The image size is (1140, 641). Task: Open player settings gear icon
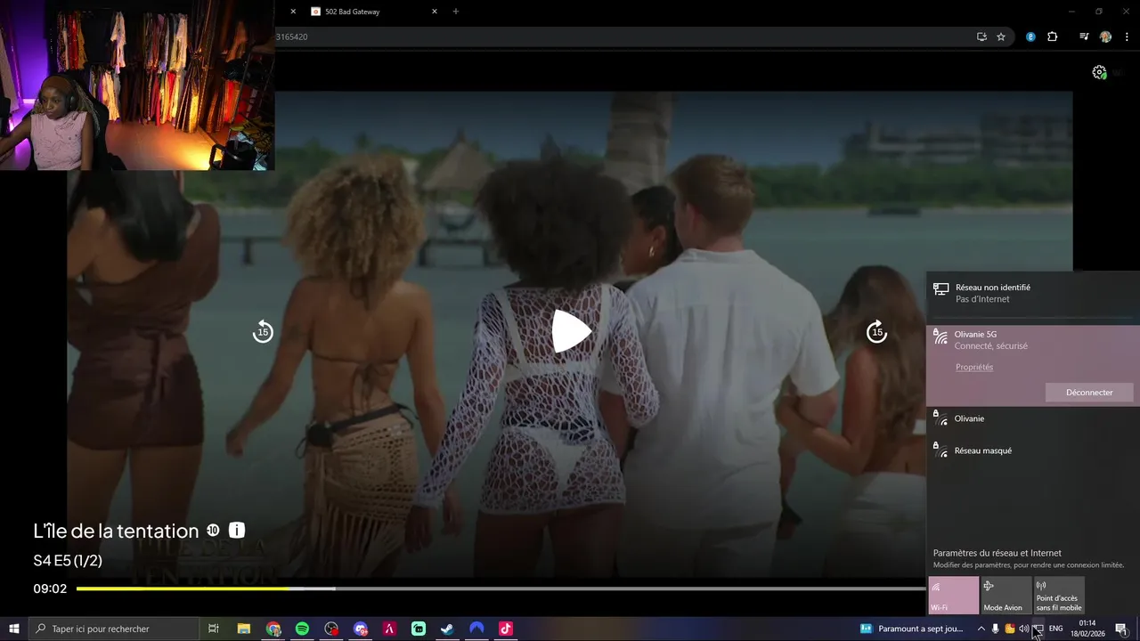tap(1099, 72)
